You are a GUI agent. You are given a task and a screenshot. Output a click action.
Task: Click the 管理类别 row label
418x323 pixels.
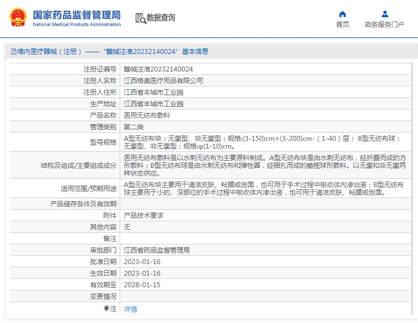tap(103, 127)
